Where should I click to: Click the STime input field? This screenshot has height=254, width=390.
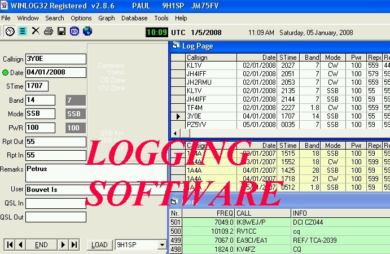[37, 86]
